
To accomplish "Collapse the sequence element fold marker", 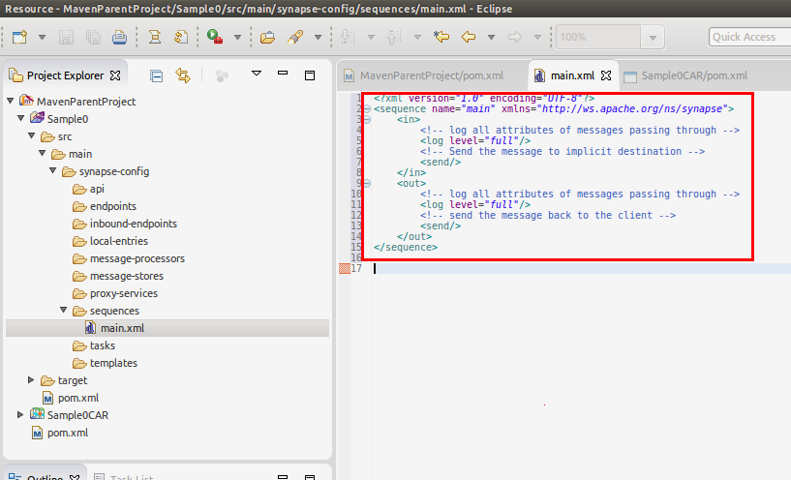I will 367,109.
